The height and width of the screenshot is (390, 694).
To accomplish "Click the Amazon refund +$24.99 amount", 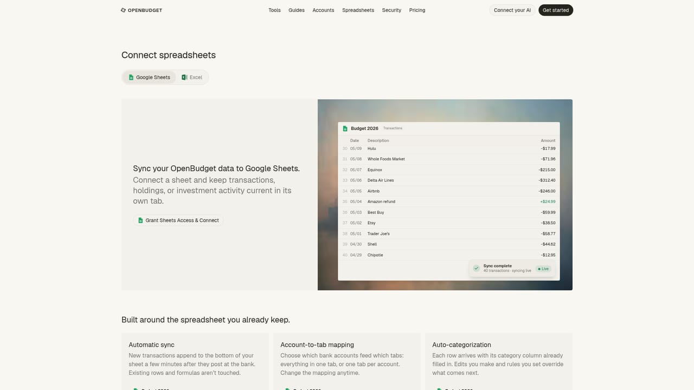I will coord(548,201).
